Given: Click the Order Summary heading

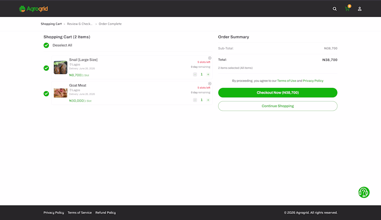Looking at the screenshot, I should [x=233, y=37].
